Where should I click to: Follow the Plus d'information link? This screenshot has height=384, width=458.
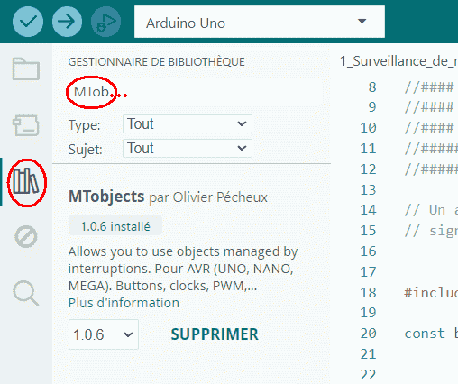[124, 303]
